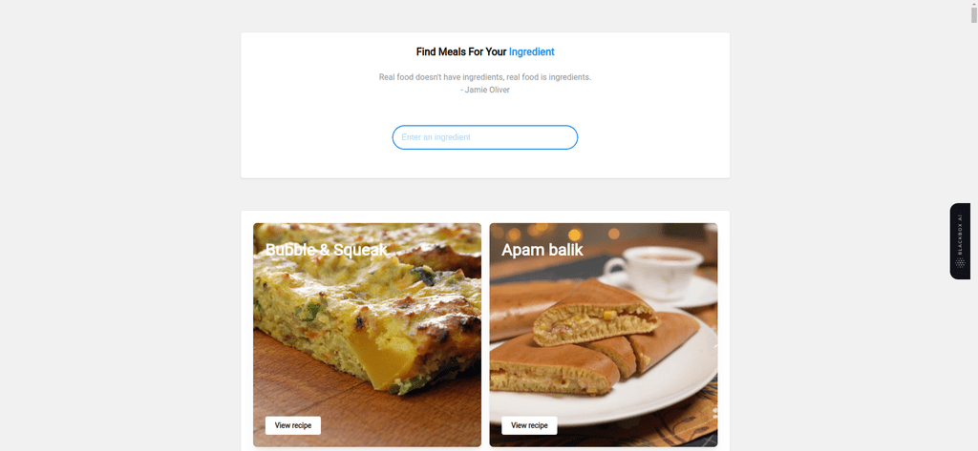Click the Jamie Oliver attribution text
978x451 pixels.
pos(484,90)
